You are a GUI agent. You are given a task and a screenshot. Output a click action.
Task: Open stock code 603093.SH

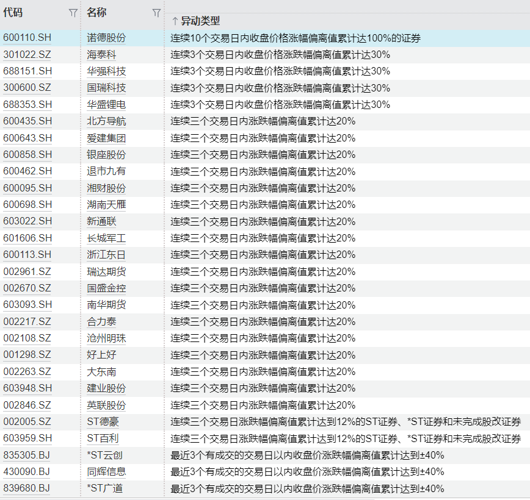click(x=27, y=305)
